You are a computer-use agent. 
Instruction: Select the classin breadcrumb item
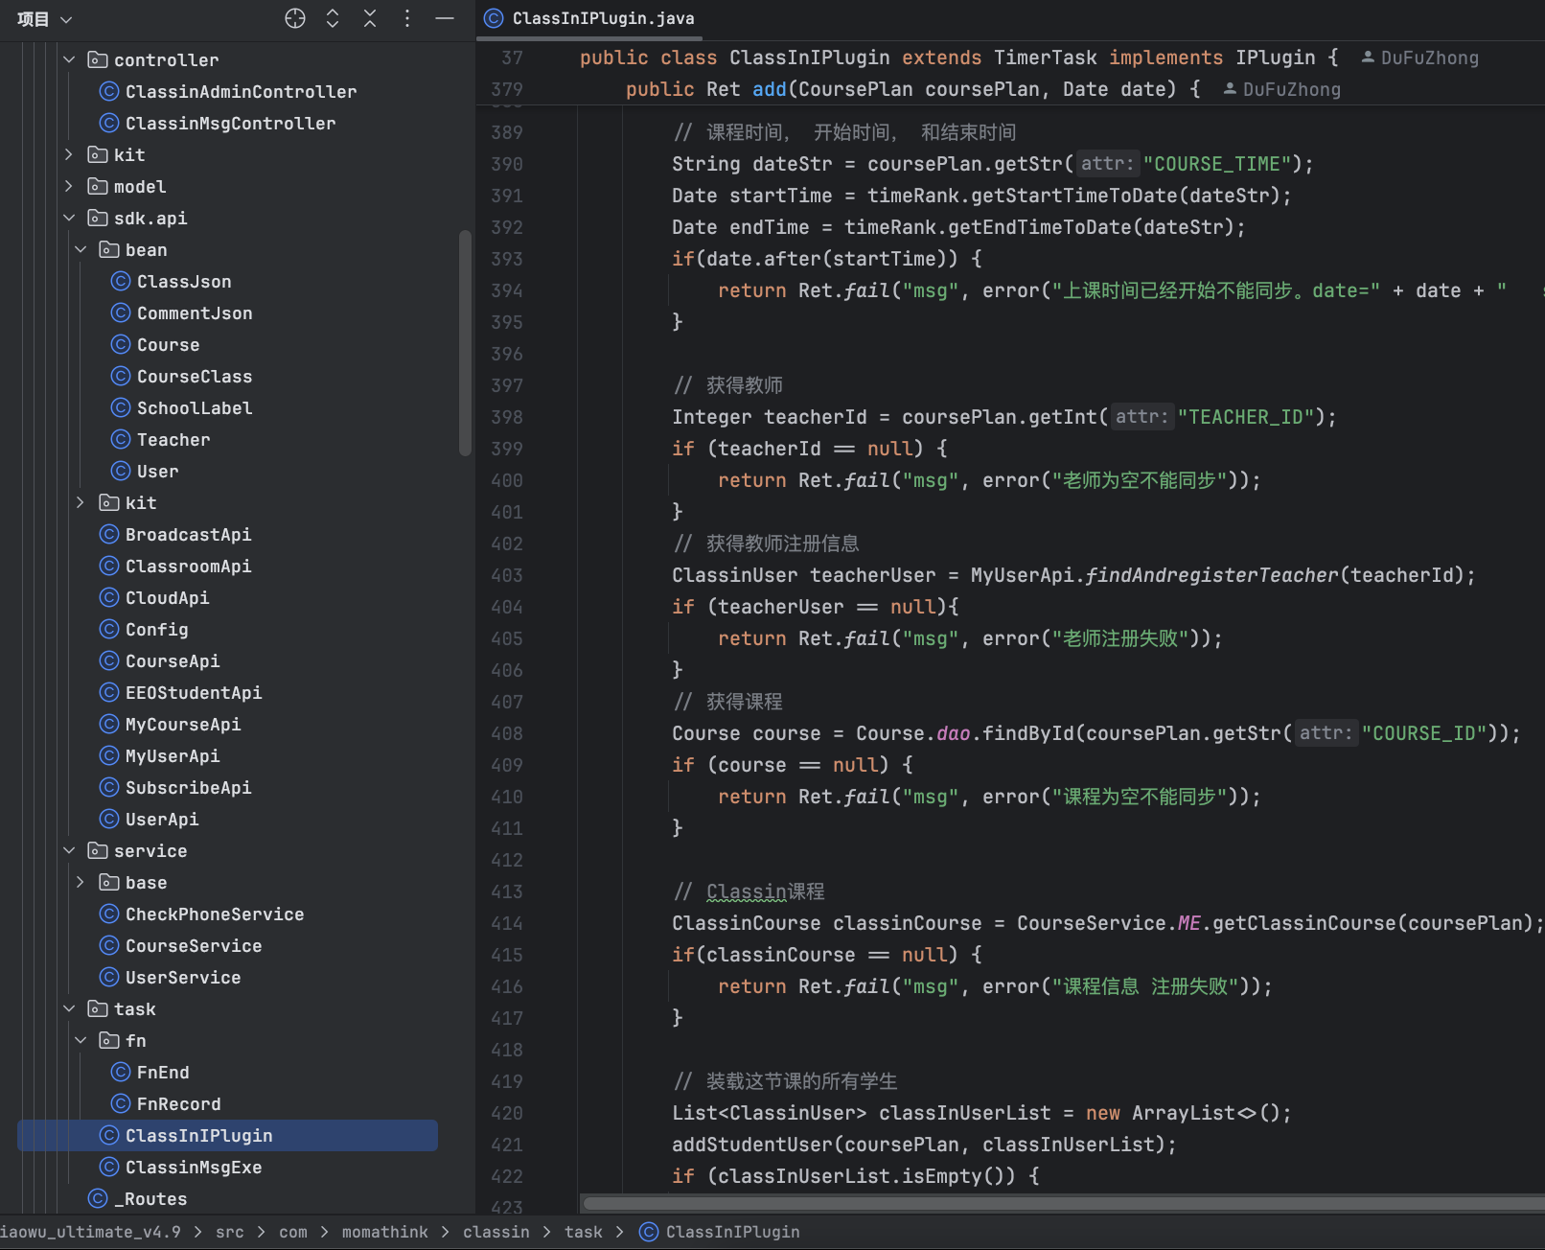click(x=496, y=1232)
